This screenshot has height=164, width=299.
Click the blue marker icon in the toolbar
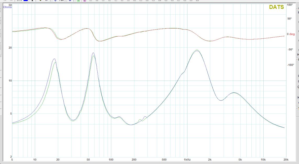(55, 1)
